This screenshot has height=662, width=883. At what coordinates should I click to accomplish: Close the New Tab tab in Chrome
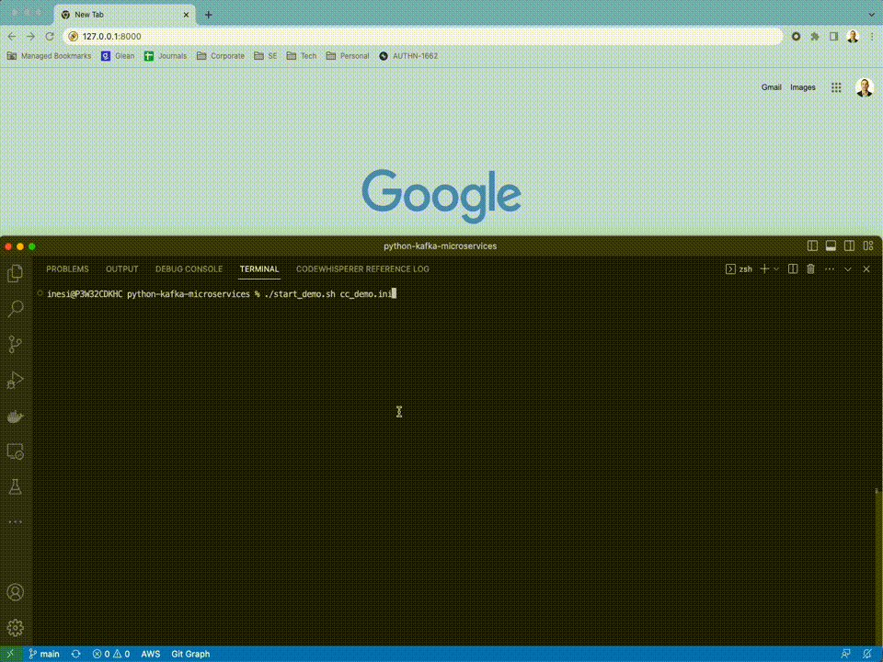coord(186,15)
